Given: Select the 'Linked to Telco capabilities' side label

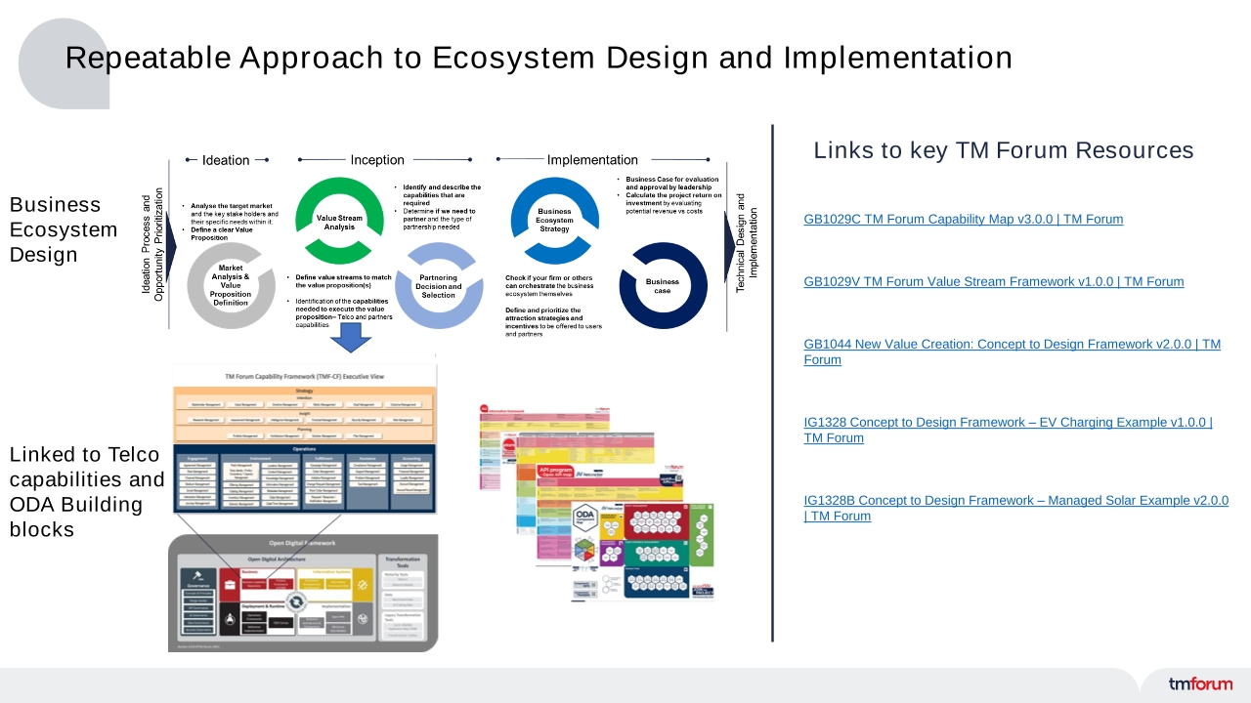Looking at the screenshot, I should tap(87, 492).
